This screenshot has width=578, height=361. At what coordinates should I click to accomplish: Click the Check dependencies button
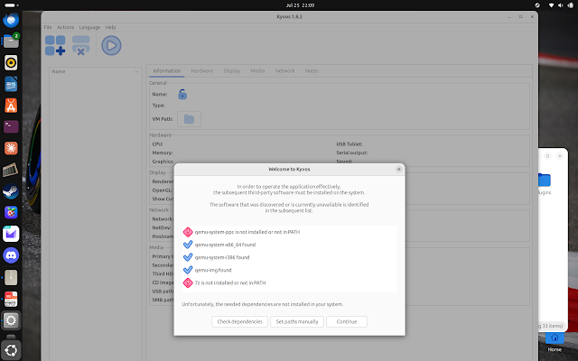click(x=239, y=321)
